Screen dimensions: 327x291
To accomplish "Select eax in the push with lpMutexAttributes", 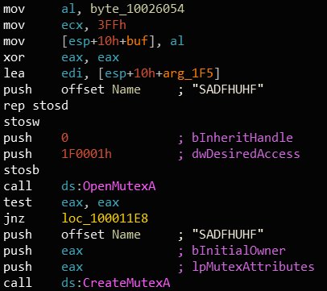I will tap(72, 267).
